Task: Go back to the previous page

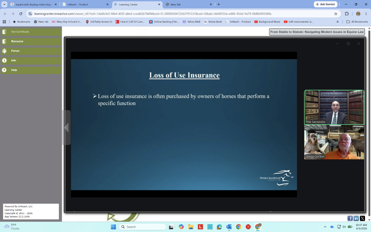Action: 5,14
